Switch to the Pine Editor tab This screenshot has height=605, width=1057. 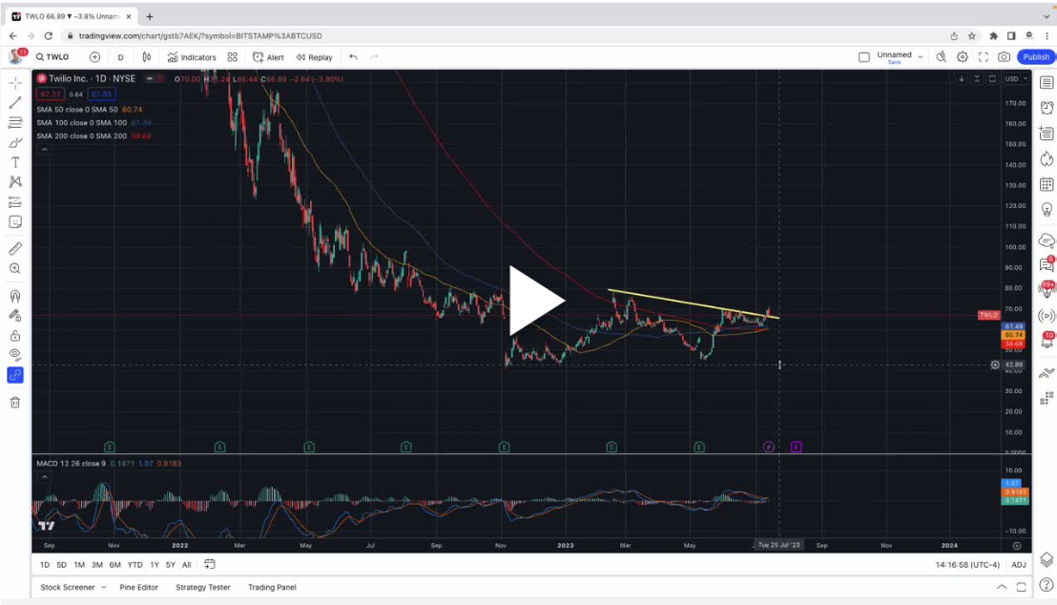click(139, 587)
